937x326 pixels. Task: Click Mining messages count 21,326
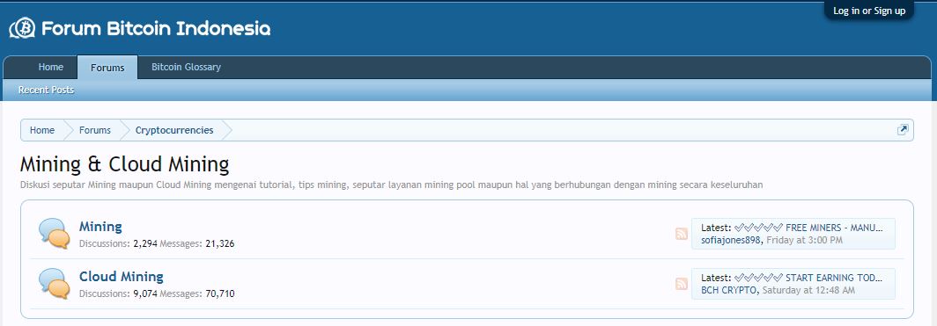220,243
